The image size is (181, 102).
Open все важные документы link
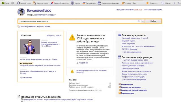(x=133, y=52)
